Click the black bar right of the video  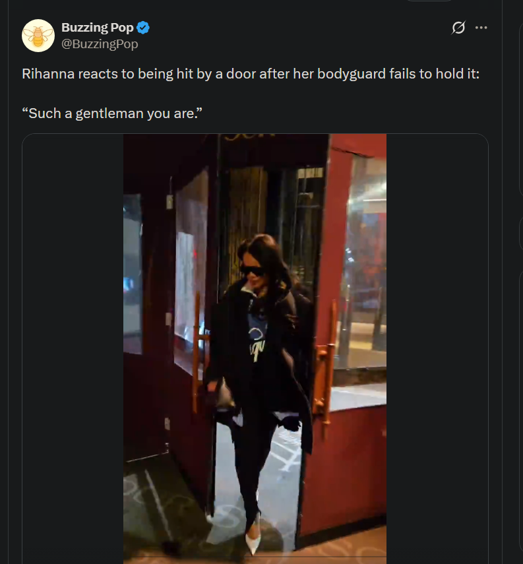(x=437, y=350)
